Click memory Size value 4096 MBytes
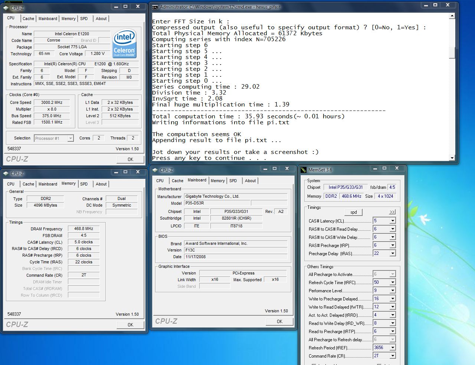475x365 pixels. pyautogui.click(x=45, y=205)
